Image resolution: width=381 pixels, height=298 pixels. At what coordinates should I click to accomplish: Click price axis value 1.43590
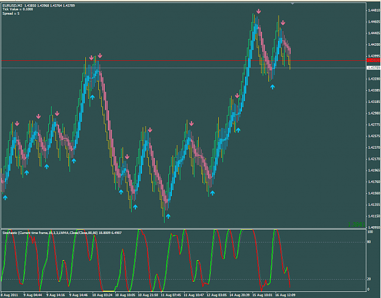(374, 79)
